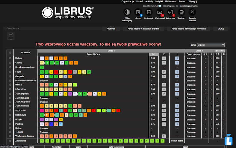
Task: Click the Ogłoszenia megaphone icon
Action: [171, 12]
